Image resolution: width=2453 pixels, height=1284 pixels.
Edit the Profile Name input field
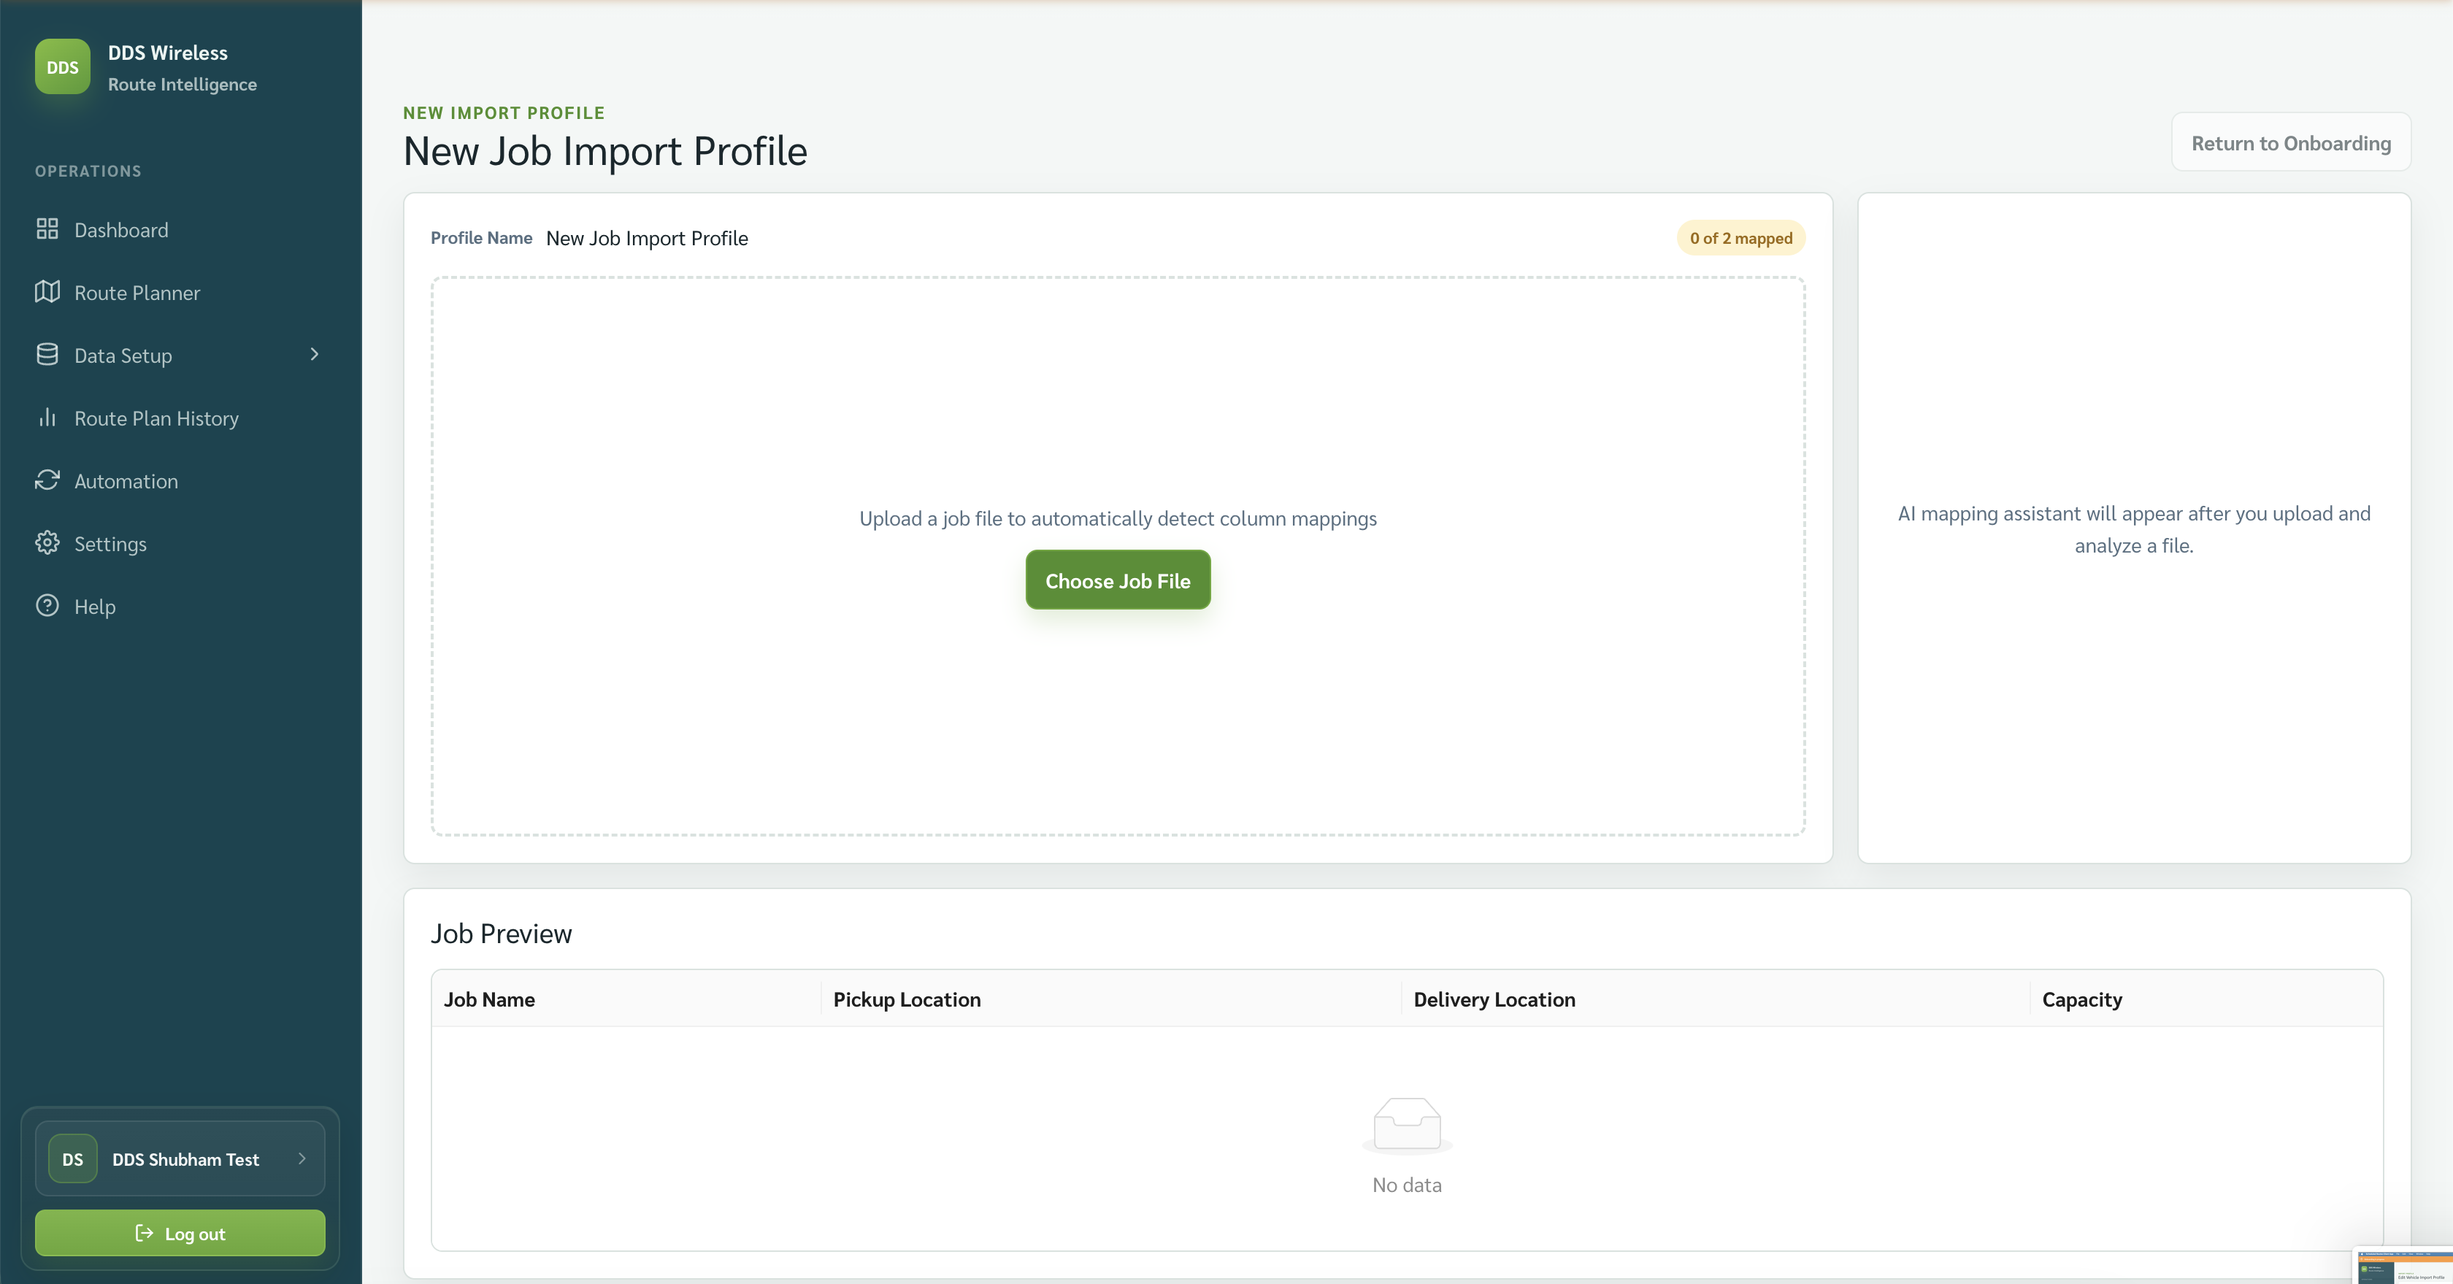click(1105, 238)
